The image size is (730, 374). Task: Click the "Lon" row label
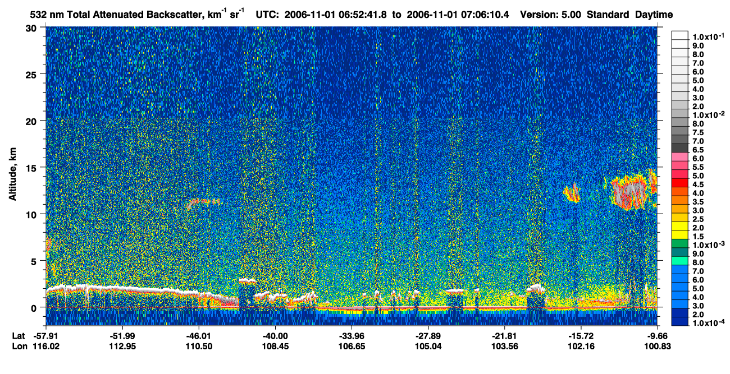click(x=19, y=346)
